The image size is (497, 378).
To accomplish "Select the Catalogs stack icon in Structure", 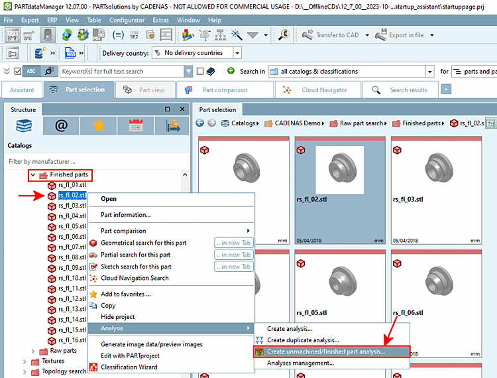I will point(24,126).
